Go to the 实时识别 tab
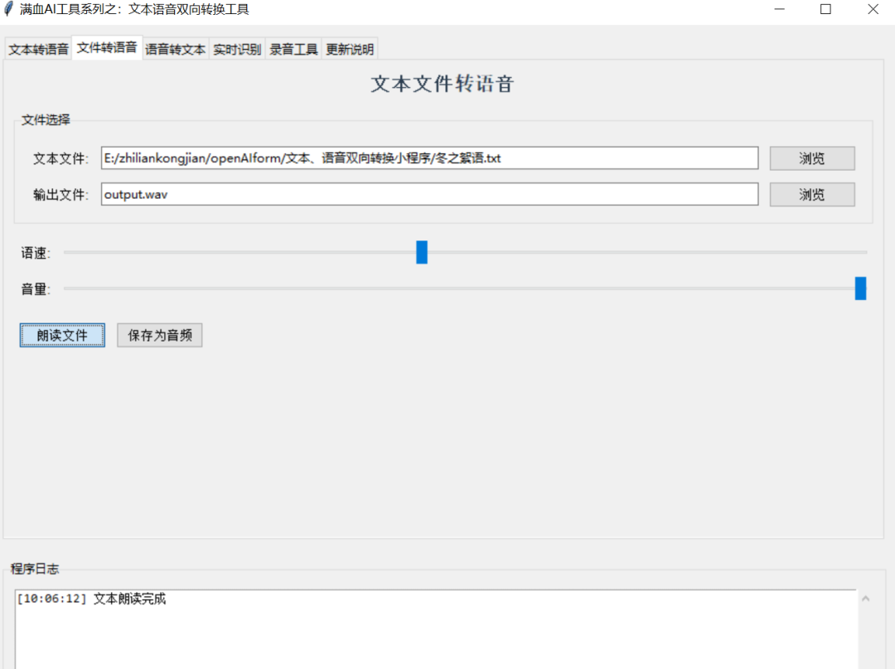Image resolution: width=895 pixels, height=669 pixels. [237, 49]
